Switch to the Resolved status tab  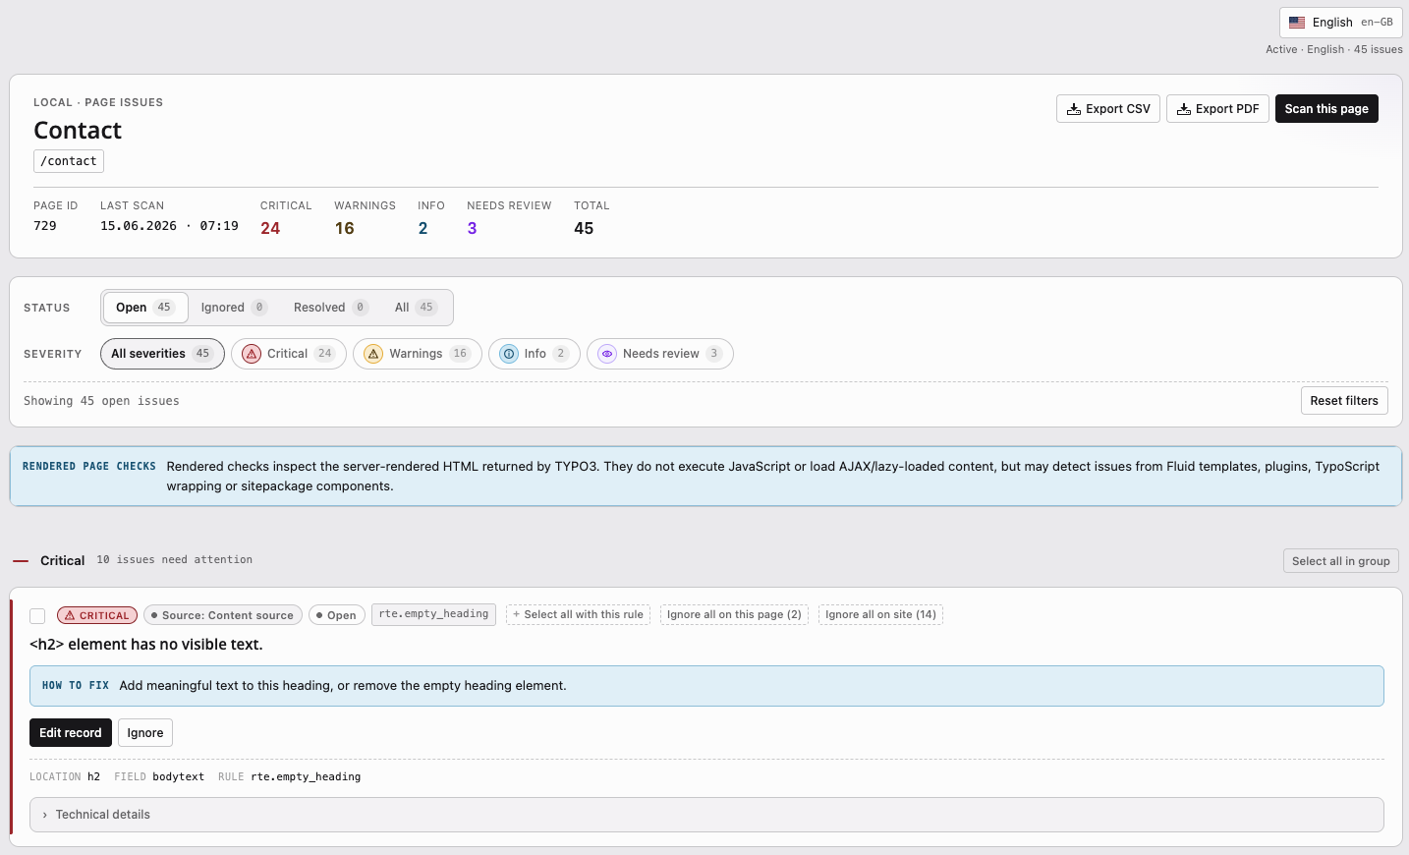330,308
